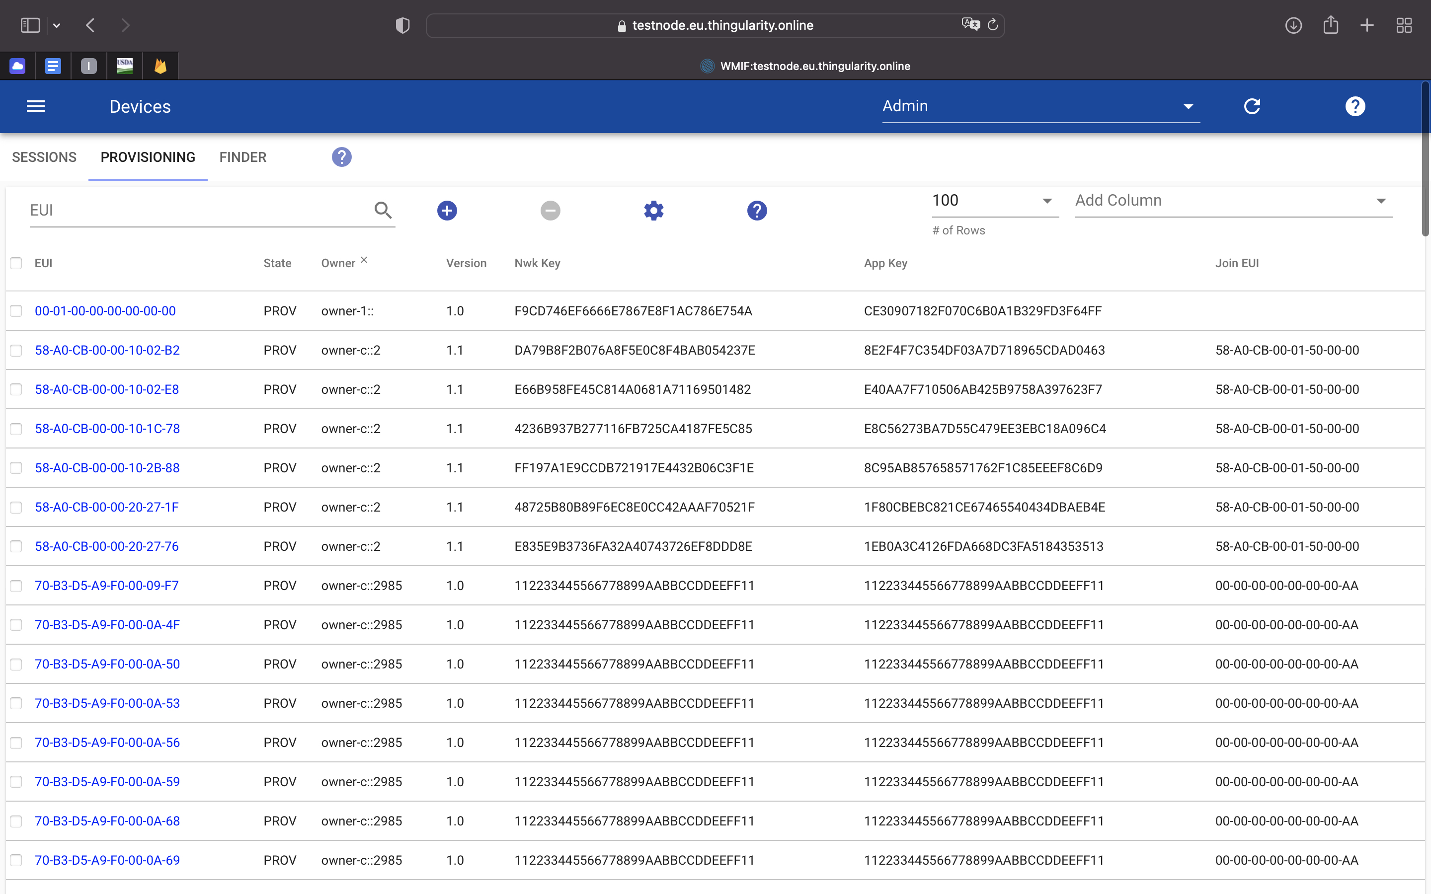Open device link 58-A0-CB-00-00-10-02-B2
Screen dimensions: 1431x894
click(107, 350)
